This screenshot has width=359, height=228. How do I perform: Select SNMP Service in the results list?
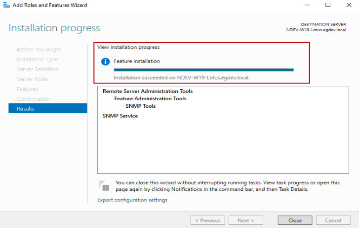click(x=120, y=116)
